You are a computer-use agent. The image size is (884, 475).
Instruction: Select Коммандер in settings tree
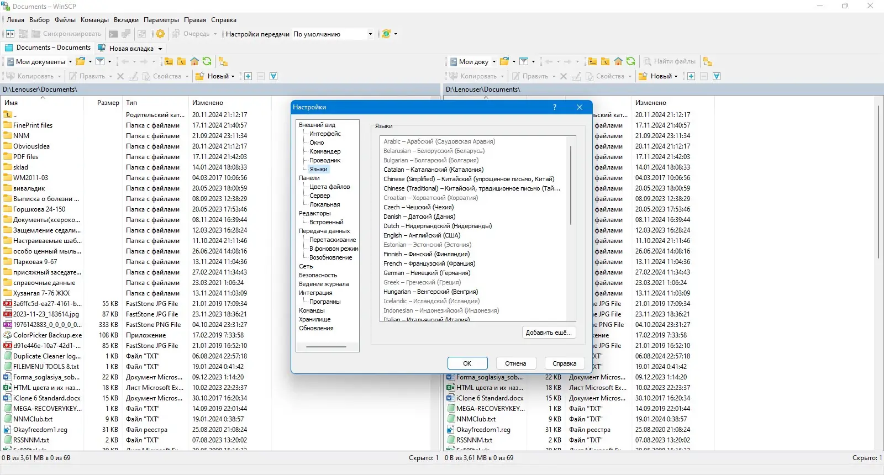click(325, 151)
